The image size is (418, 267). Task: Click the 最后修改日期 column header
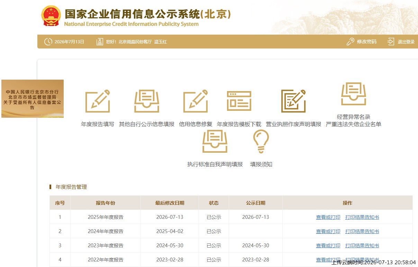[170, 203]
